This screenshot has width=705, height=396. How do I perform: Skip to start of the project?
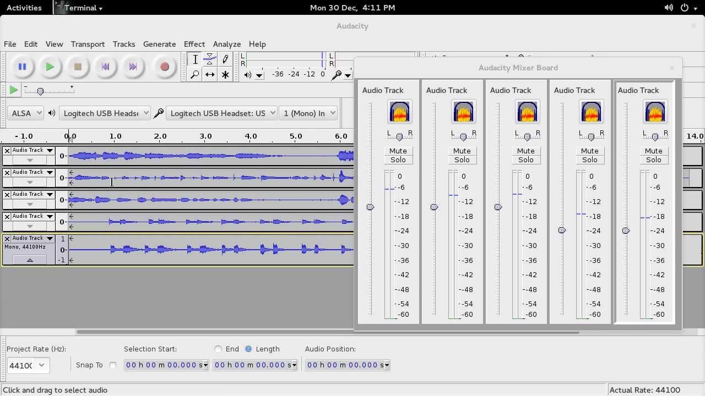tap(105, 67)
